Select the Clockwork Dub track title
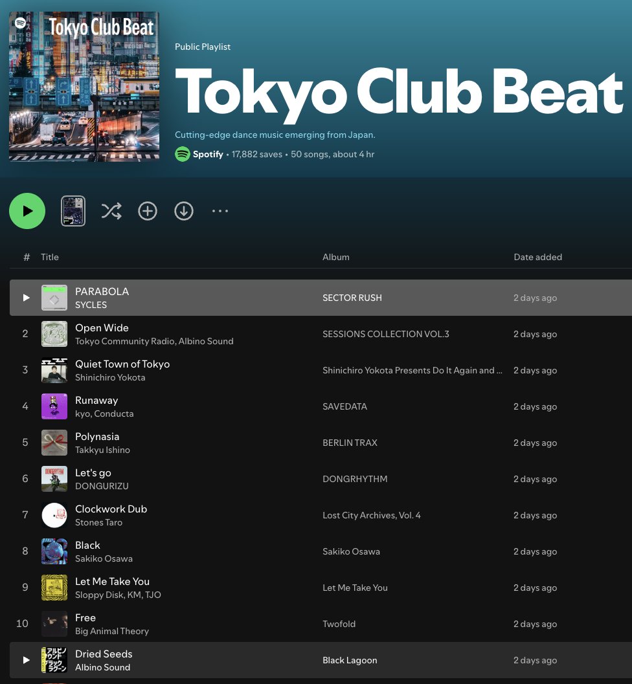This screenshot has width=632, height=684. [x=111, y=509]
